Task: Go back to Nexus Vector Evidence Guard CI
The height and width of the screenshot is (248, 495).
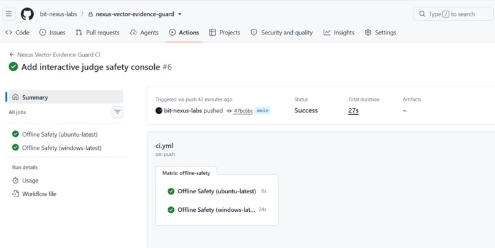Action: click(x=55, y=55)
